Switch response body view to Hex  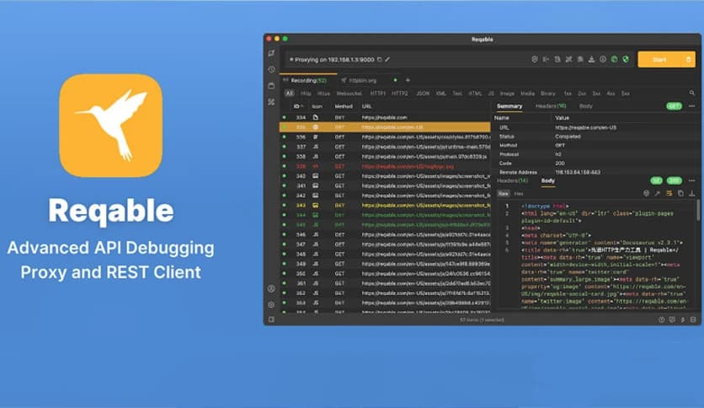click(519, 193)
